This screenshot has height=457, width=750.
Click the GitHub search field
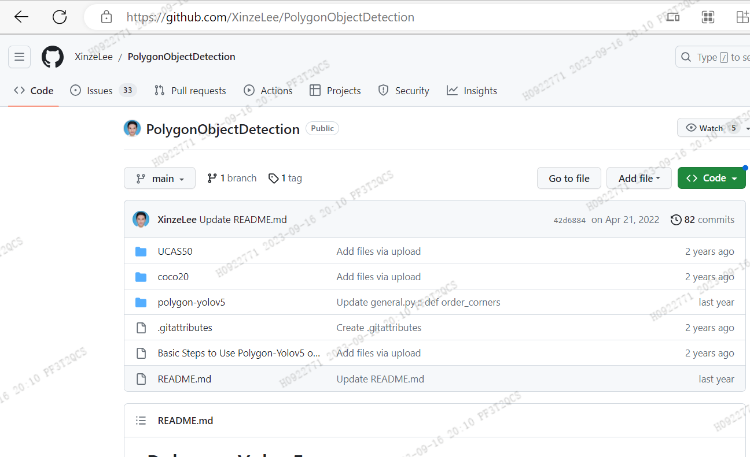pyautogui.click(x=713, y=57)
